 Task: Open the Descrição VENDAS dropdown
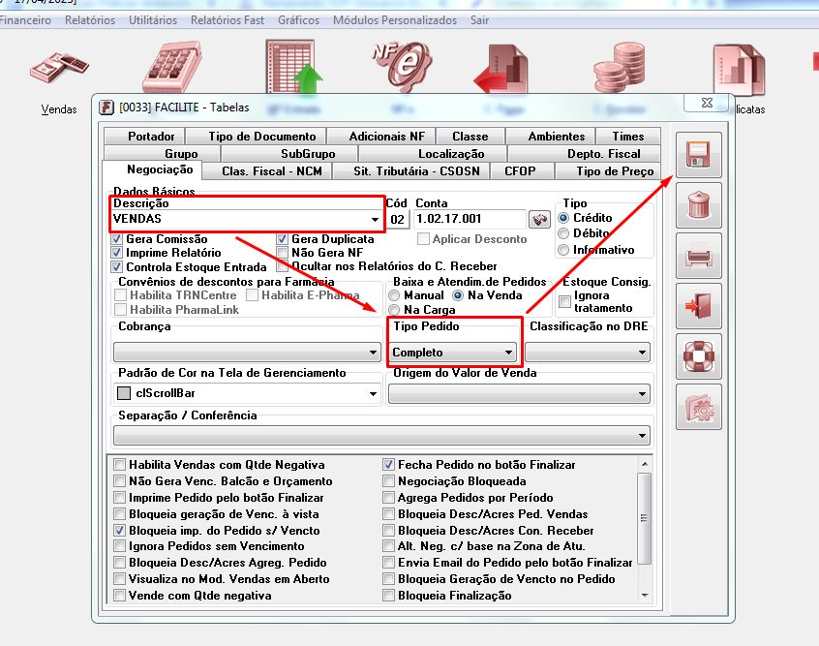[375, 219]
